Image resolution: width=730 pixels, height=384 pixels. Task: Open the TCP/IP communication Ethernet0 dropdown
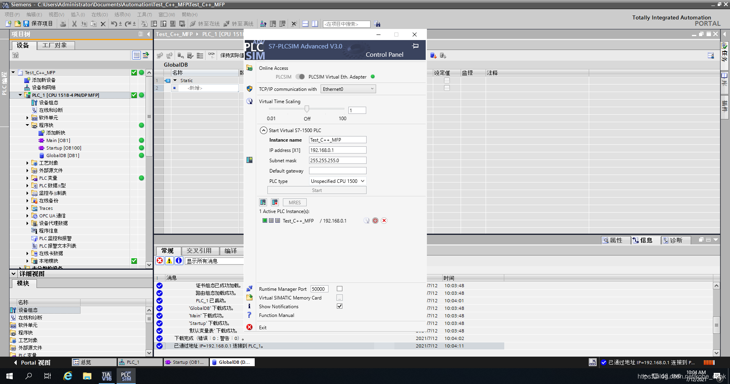[x=348, y=89]
